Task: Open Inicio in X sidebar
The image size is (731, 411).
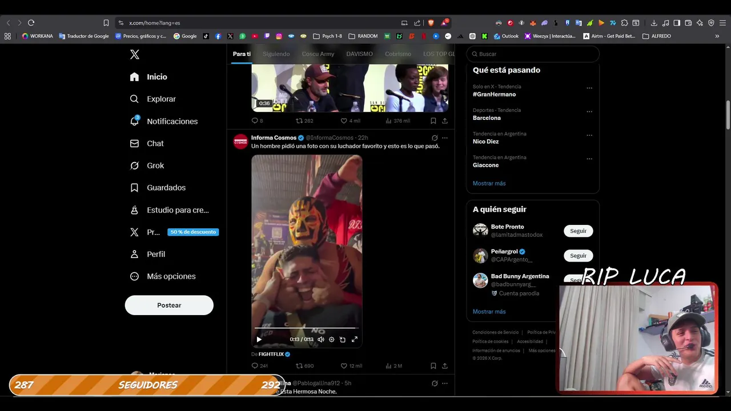Action: point(148,76)
